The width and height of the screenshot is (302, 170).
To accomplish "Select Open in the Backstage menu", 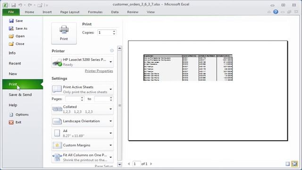I will click(x=17, y=36).
